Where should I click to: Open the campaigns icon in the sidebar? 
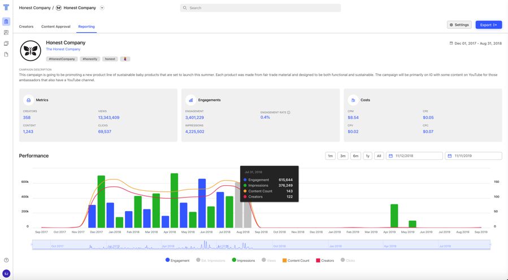click(6, 21)
